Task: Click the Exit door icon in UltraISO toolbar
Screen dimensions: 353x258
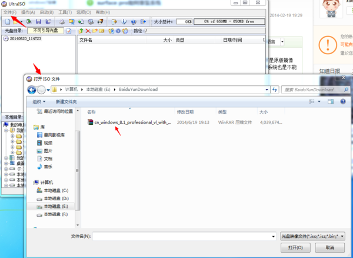Action: click(x=143, y=22)
